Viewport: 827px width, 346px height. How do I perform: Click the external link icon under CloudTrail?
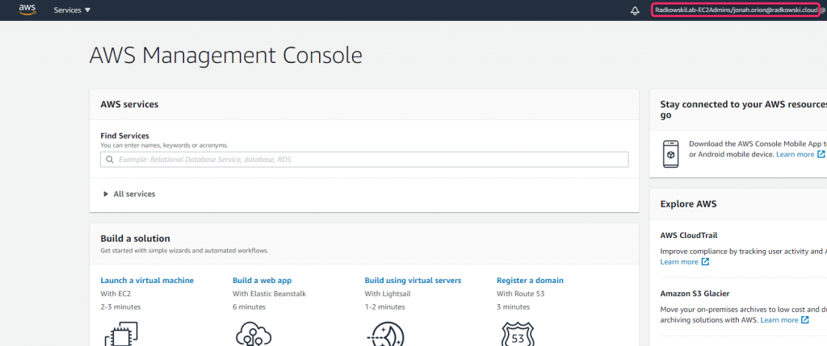click(705, 262)
